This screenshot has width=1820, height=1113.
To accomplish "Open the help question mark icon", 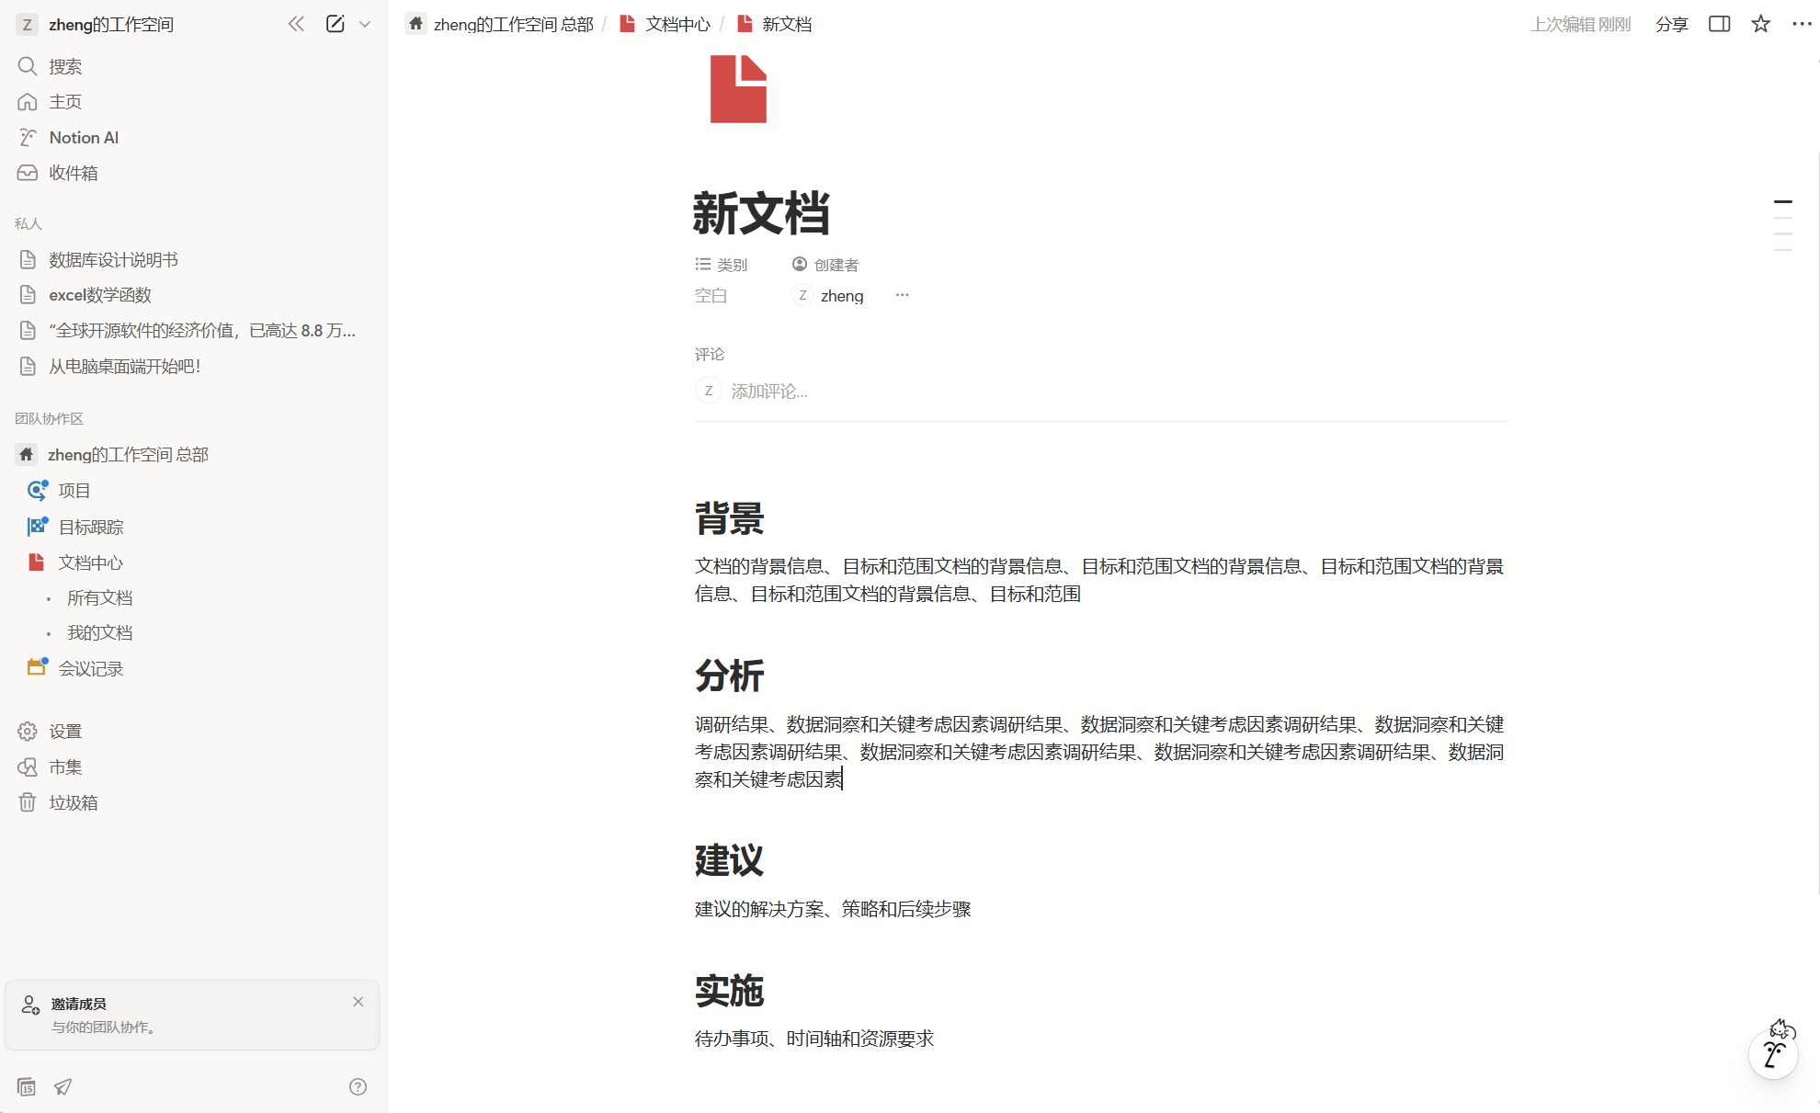I will click(x=358, y=1086).
